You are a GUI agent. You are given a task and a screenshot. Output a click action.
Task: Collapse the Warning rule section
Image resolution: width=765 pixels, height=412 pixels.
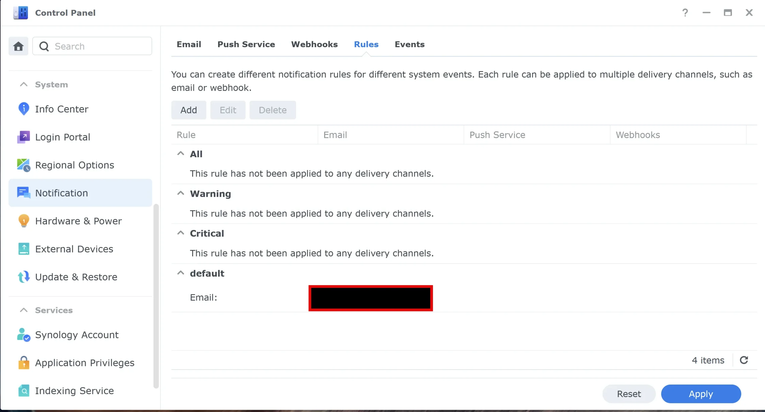pos(180,193)
